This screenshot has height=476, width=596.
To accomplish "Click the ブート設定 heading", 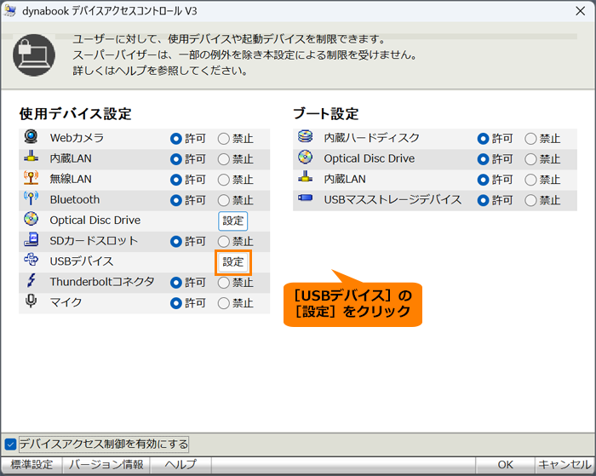I will click(326, 113).
